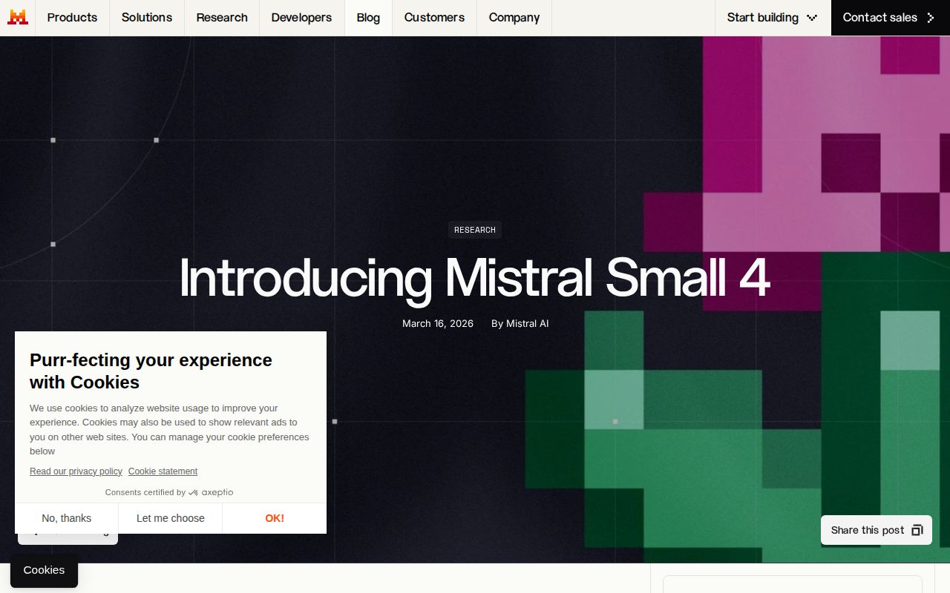Click the Cookies floating button
The width and height of the screenshot is (950, 593).
tap(44, 570)
